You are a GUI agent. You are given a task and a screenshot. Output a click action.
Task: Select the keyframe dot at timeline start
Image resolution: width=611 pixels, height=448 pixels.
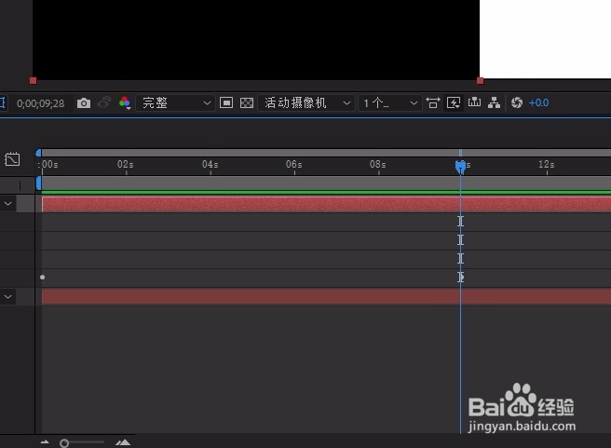(43, 278)
